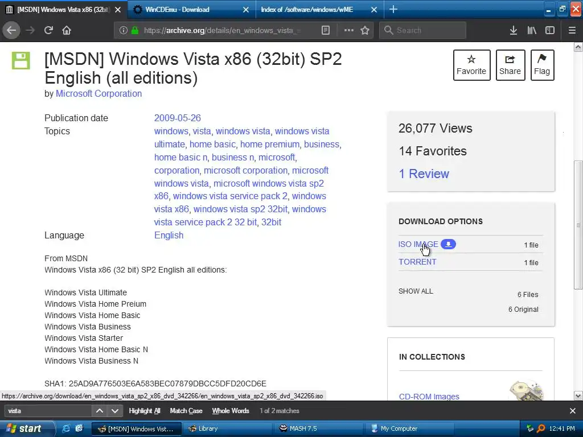Open the English language link
Viewport: 583px width, 437px height.
pos(169,235)
